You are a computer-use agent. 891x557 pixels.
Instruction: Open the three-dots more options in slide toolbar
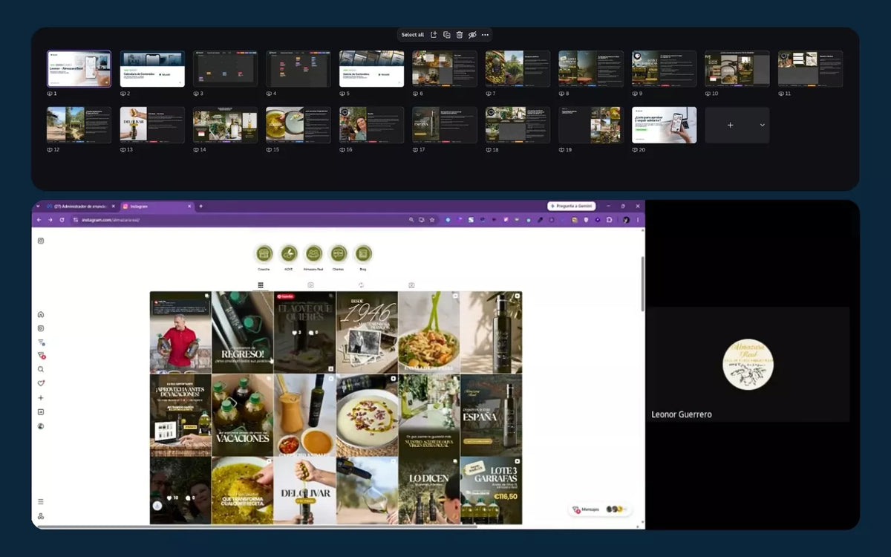pyautogui.click(x=485, y=35)
